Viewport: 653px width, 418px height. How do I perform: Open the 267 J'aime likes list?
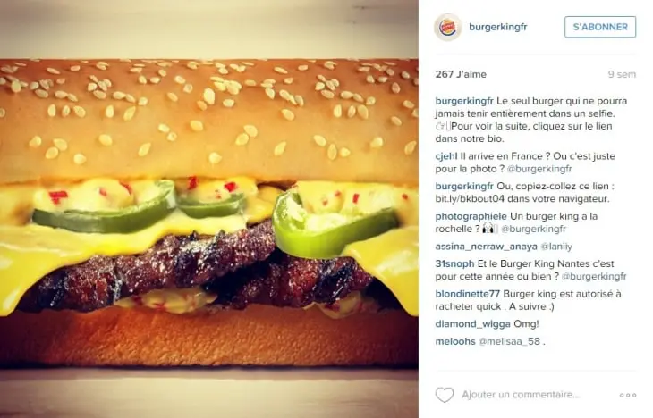[461, 74]
